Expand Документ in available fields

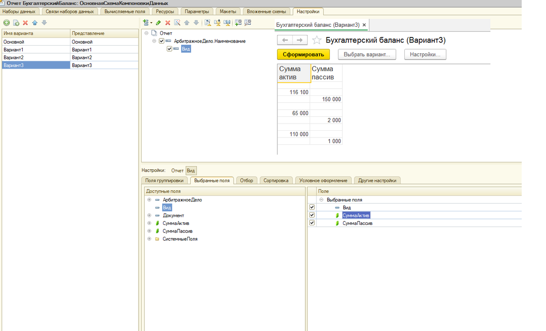tap(149, 216)
